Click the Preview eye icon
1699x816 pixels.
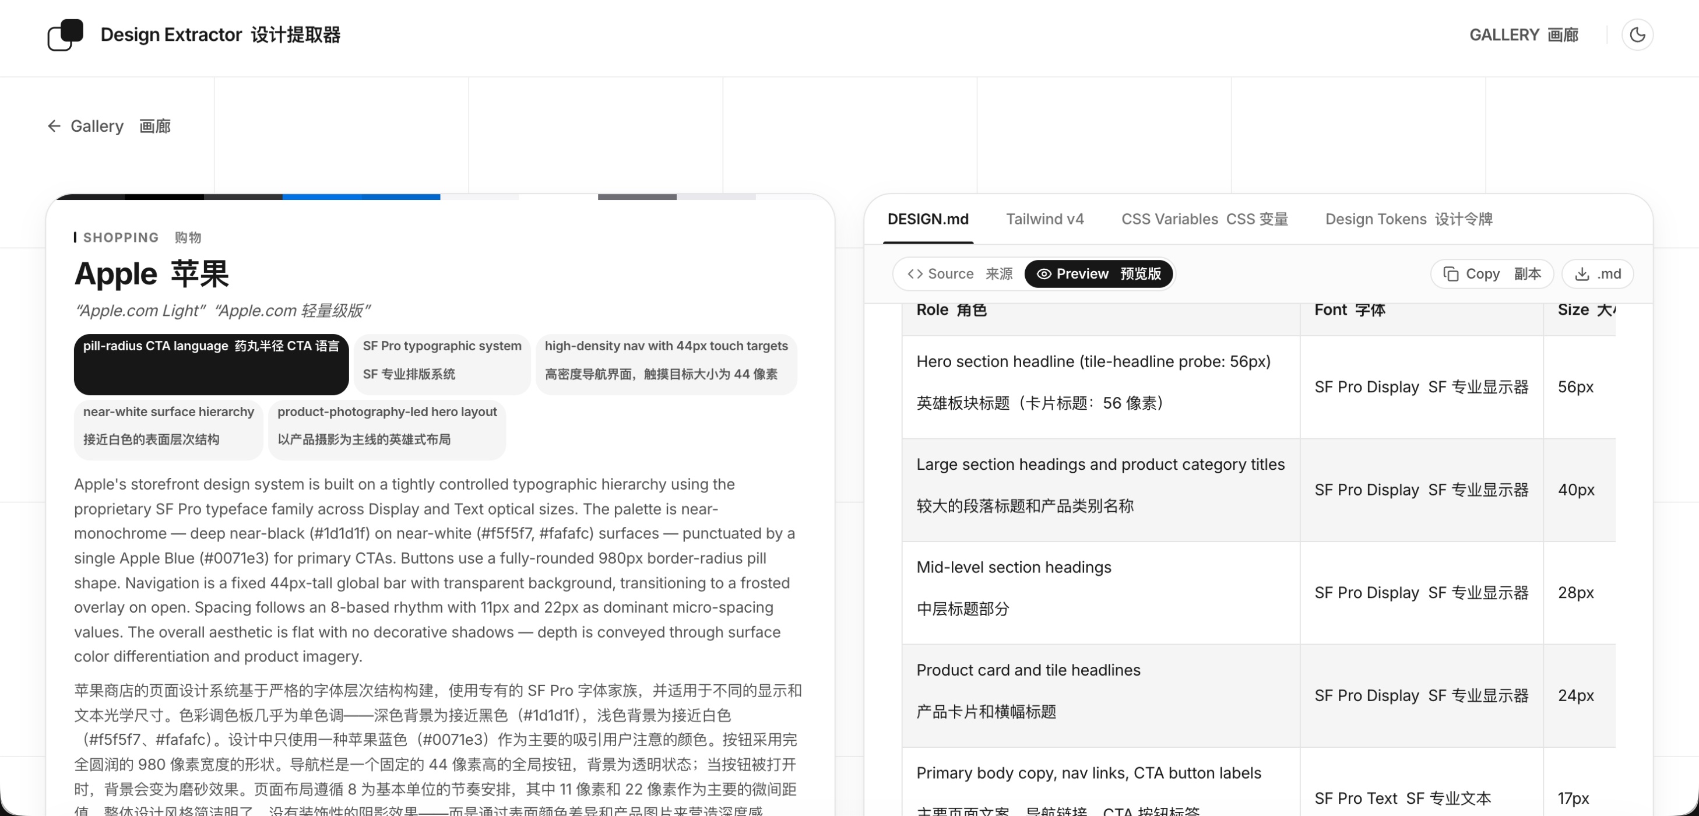click(x=1043, y=274)
